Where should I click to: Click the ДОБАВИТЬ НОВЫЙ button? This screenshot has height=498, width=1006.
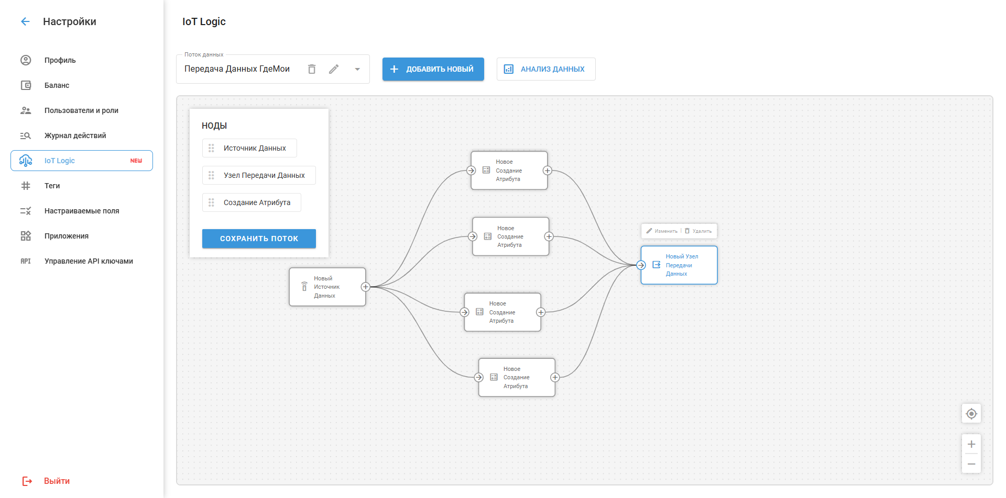(x=433, y=69)
